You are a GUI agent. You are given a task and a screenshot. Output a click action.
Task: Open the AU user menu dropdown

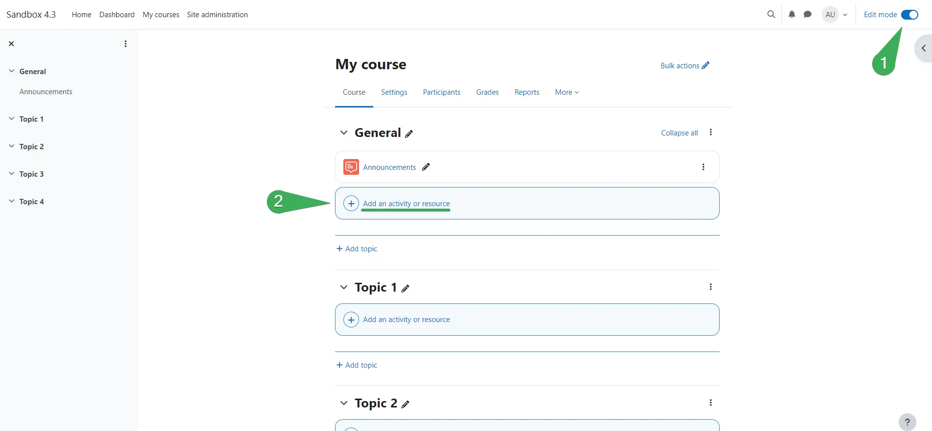click(835, 15)
